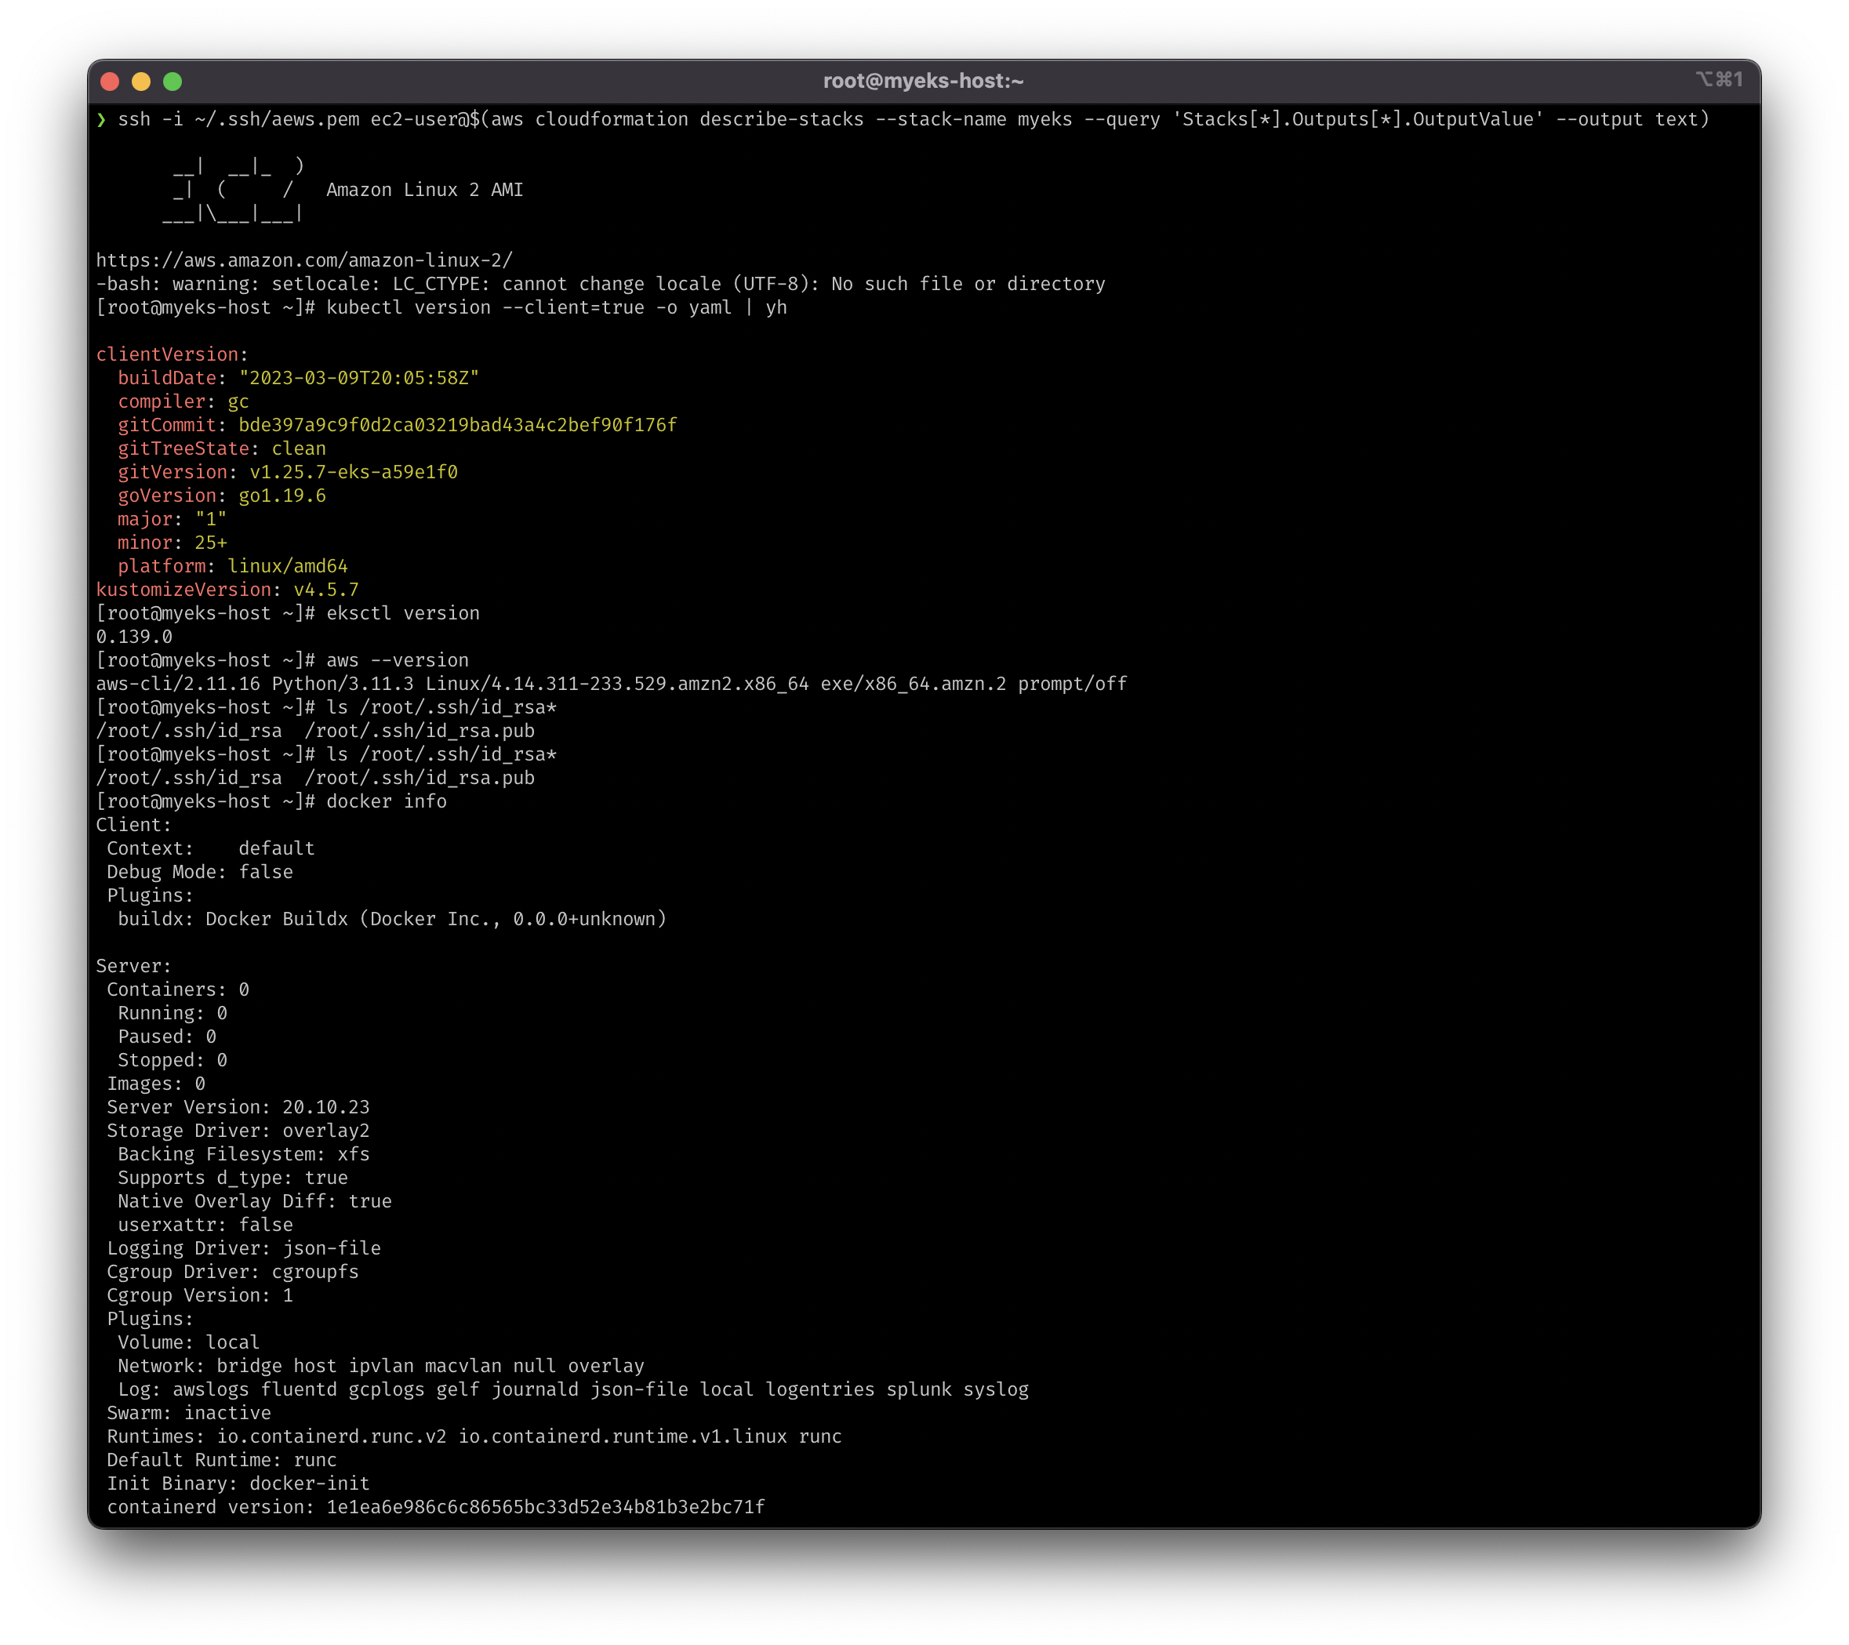
Task: Click the Amazon Linux 2 AMI banner text
Action: (x=424, y=190)
